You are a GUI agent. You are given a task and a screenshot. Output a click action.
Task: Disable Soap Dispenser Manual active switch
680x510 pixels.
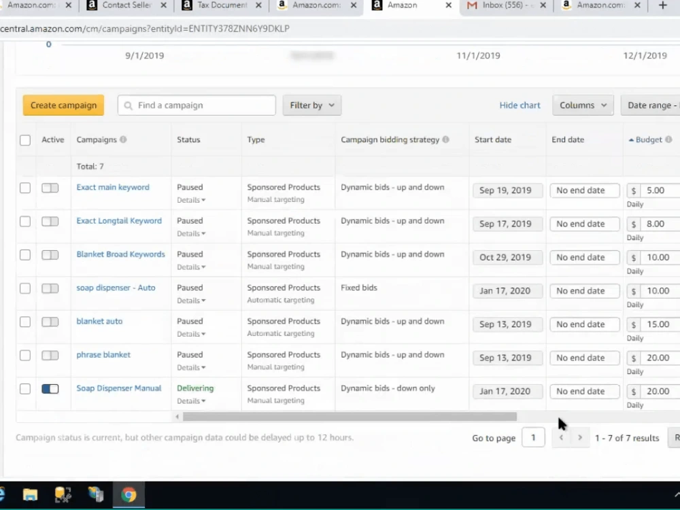pos(50,388)
